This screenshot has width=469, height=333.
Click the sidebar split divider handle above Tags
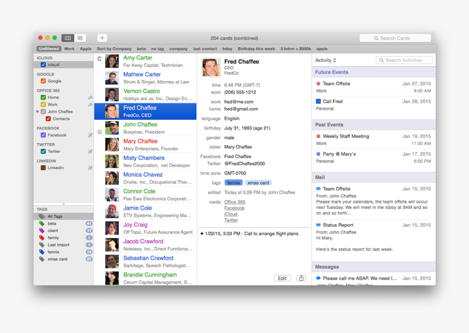[63, 204]
